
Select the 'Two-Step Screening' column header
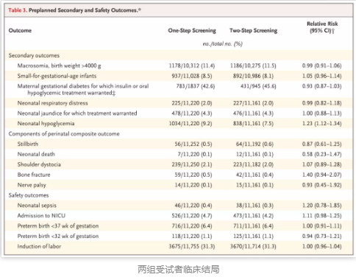click(254, 30)
